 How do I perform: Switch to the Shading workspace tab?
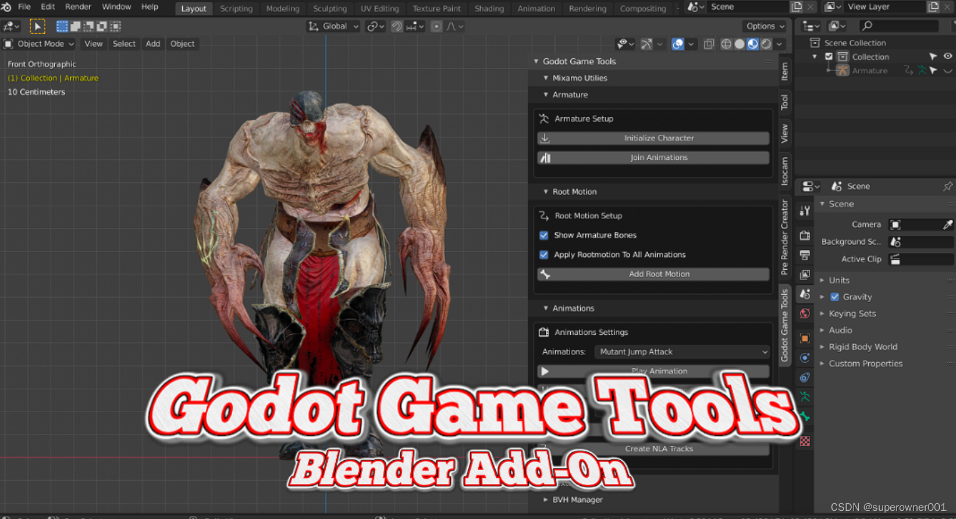(489, 9)
